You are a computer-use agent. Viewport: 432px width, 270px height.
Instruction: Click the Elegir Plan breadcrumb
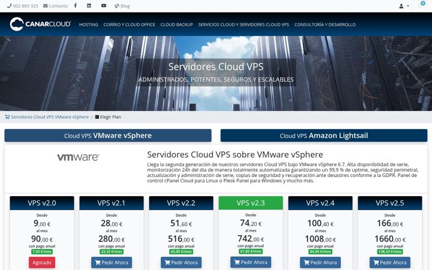(108, 117)
